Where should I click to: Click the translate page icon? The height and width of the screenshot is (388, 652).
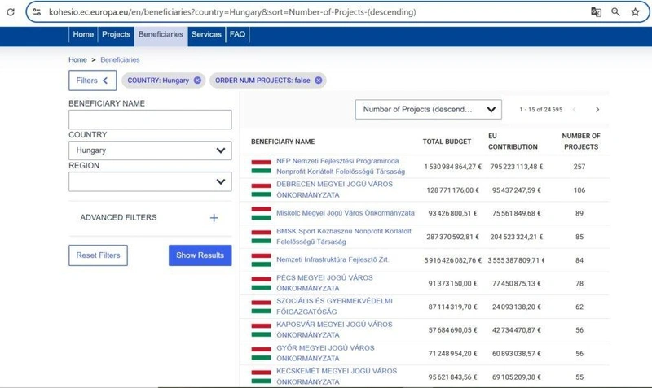point(596,12)
